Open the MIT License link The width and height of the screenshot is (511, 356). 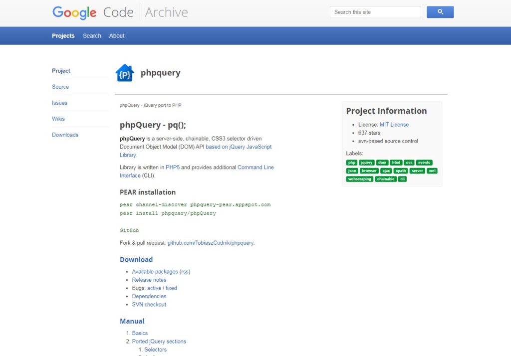(394, 125)
